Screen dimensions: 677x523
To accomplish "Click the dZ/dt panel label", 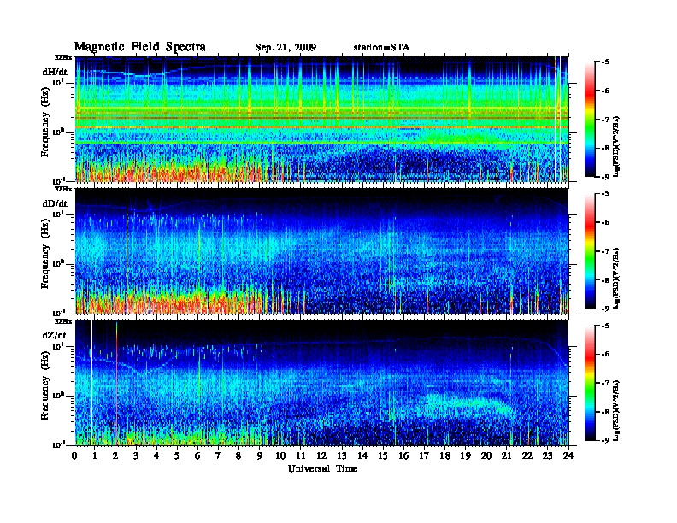I will pyautogui.click(x=55, y=335).
